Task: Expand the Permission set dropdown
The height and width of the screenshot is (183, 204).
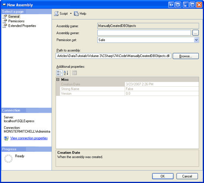Action: coord(196,40)
